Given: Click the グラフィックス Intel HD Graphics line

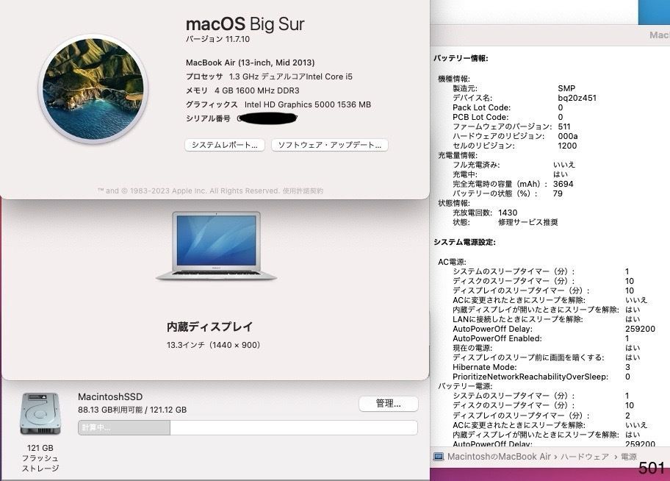Looking at the screenshot, I should point(278,104).
